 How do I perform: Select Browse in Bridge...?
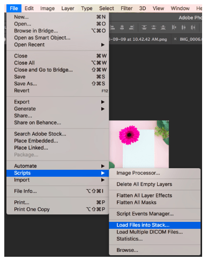pyautogui.click(x=58, y=31)
